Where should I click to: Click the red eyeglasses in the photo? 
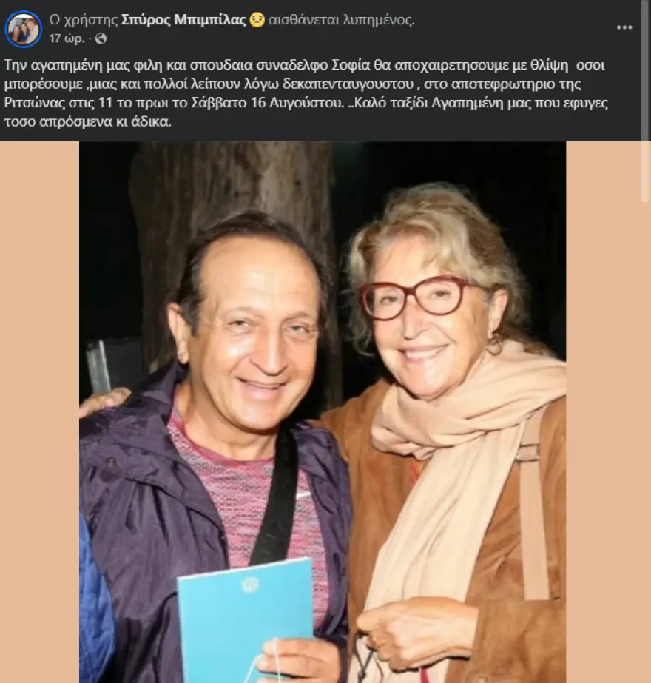pos(419,297)
